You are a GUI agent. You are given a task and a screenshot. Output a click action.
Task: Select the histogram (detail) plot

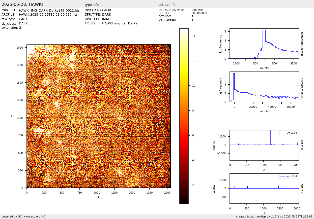point(264,44)
